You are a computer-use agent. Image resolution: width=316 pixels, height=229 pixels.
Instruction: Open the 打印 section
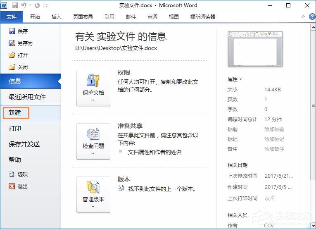(31, 129)
